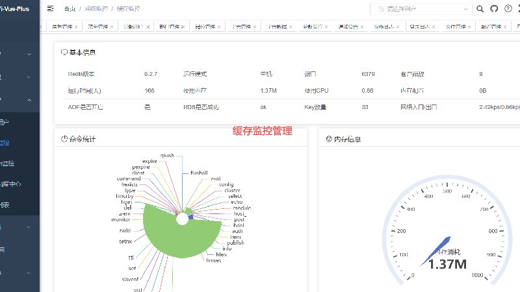Click the port value 6379
The width and height of the screenshot is (520, 292).
[x=368, y=74]
